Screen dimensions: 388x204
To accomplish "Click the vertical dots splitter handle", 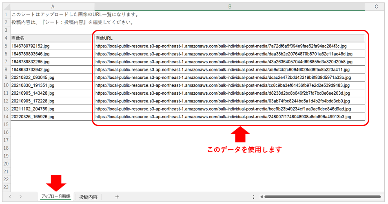I will click(x=253, y=197).
